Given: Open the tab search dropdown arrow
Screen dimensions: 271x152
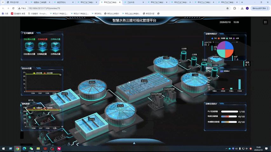Looking at the screenshot, I should pos(3,2).
